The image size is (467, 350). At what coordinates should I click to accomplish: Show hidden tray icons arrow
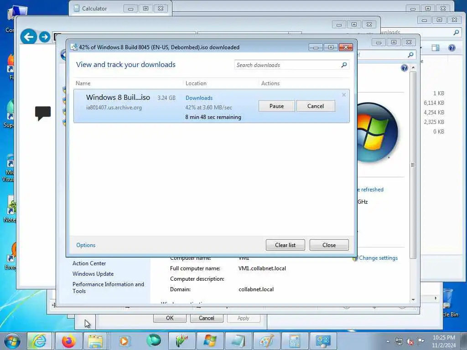388,342
